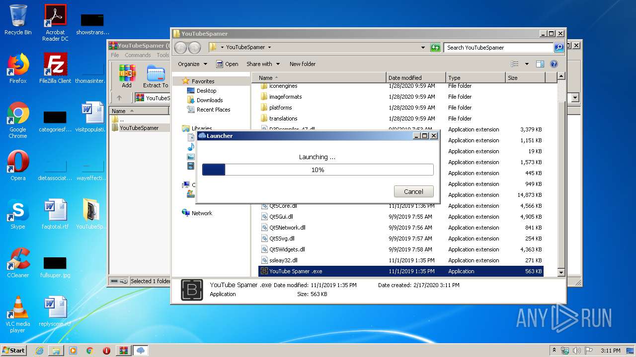
Task: Click in Search YouTubeSpamer field
Action: click(498, 48)
